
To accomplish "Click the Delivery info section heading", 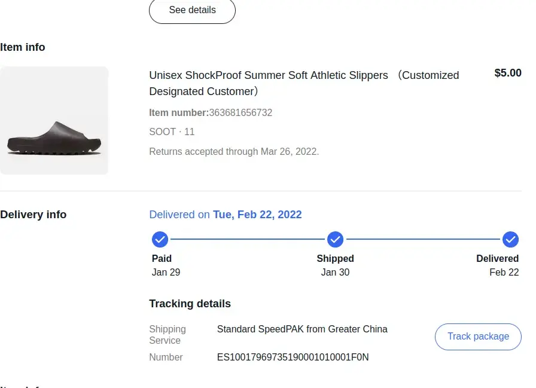I will tap(33, 215).
